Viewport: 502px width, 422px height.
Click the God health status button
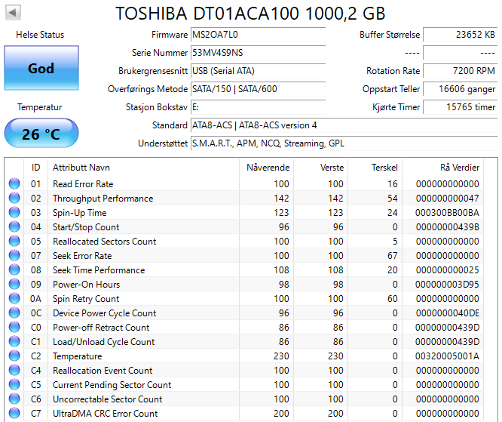point(41,69)
